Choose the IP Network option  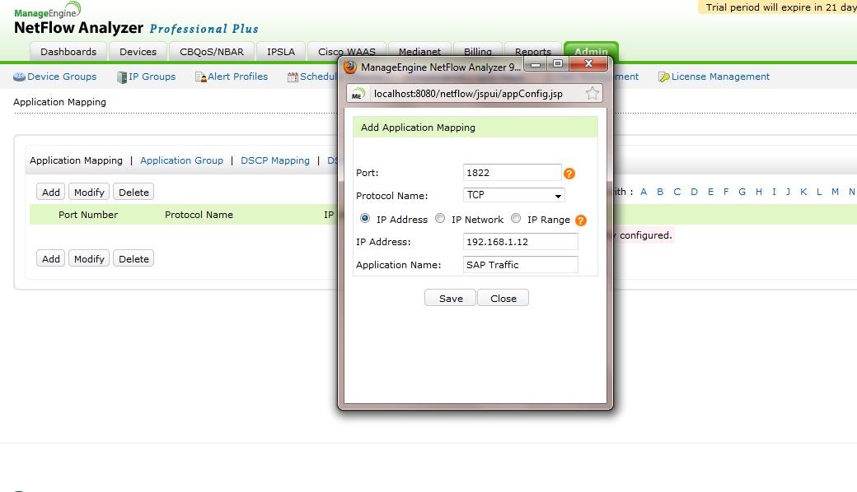439,219
